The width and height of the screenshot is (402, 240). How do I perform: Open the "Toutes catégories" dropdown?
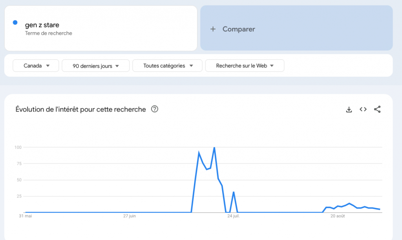167,66
